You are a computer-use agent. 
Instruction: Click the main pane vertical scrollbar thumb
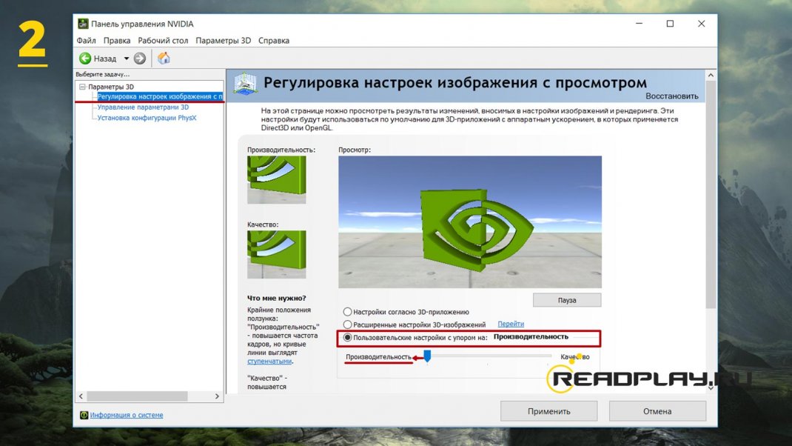(x=711, y=195)
